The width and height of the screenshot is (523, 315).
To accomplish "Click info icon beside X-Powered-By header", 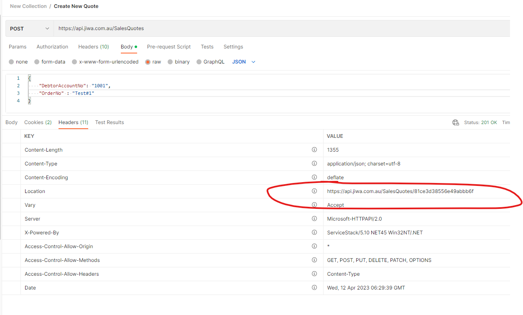I will 314,232.
